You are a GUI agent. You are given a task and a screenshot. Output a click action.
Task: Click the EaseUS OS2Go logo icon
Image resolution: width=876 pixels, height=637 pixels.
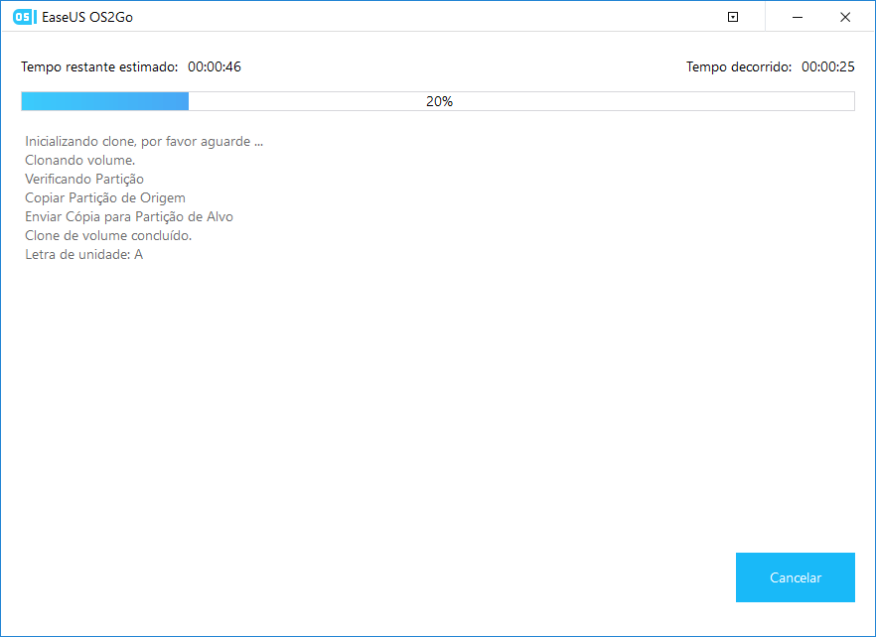pos(25,17)
